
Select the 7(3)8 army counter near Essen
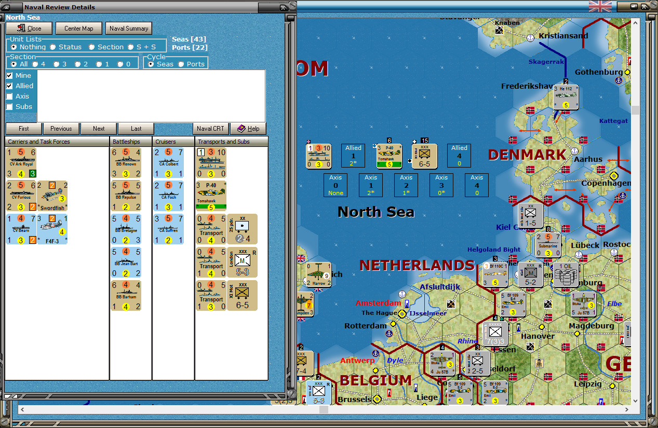[495, 334]
